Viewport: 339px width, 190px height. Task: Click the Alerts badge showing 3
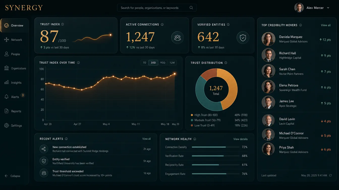click(23, 95)
